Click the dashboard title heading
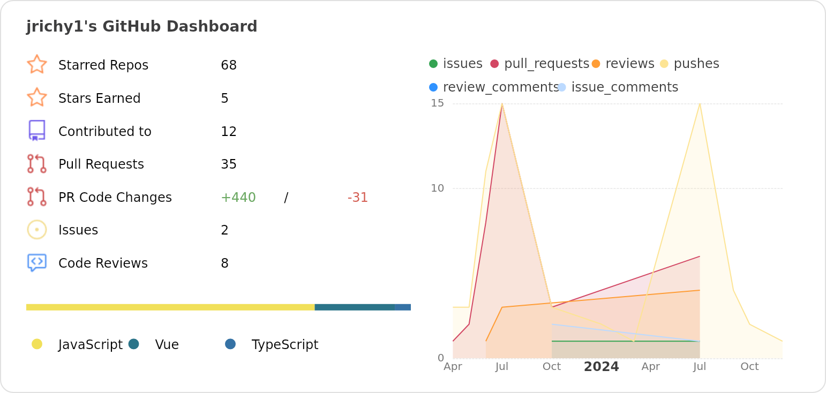 click(x=142, y=26)
